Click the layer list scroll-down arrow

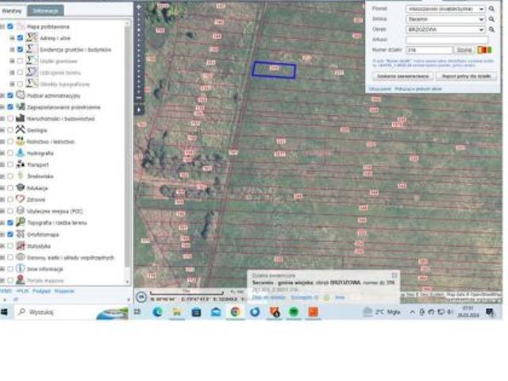(127, 282)
